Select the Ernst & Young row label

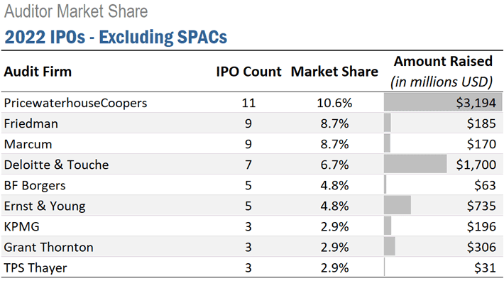click(x=45, y=206)
